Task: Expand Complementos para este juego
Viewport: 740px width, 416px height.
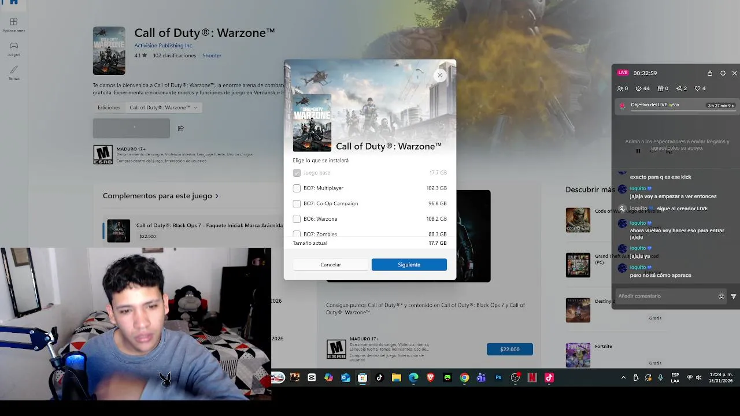Action: (x=161, y=196)
